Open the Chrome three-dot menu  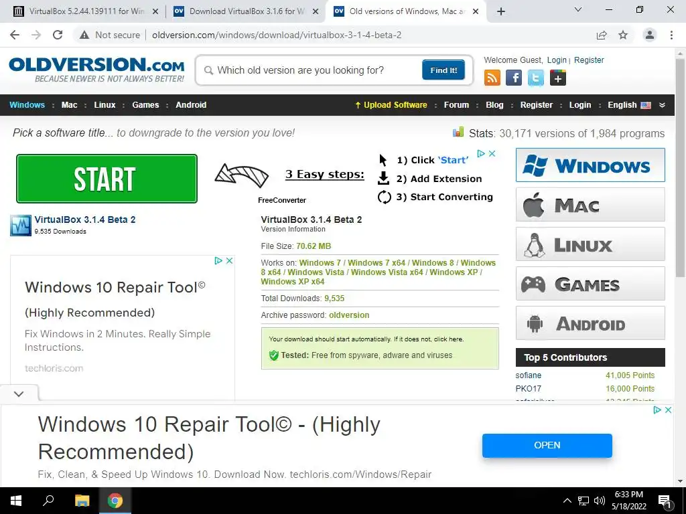click(x=671, y=35)
